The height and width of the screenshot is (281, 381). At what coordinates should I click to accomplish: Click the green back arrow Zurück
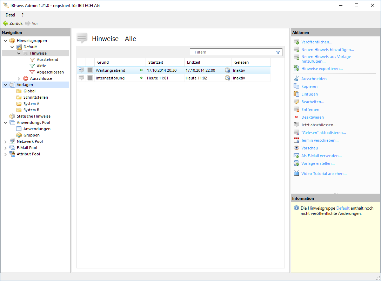pyautogui.click(x=5, y=23)
